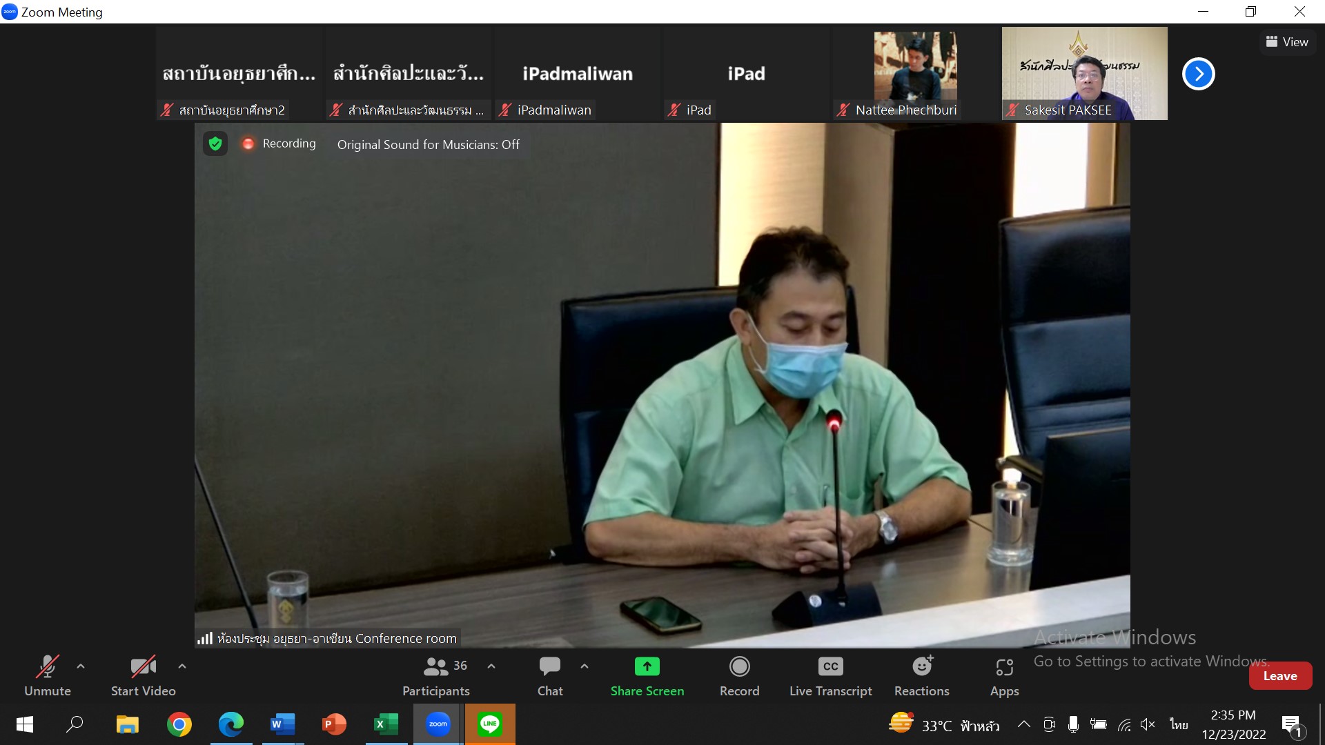
Task: Open Reactions emoji menu
Action: point(922,676)
